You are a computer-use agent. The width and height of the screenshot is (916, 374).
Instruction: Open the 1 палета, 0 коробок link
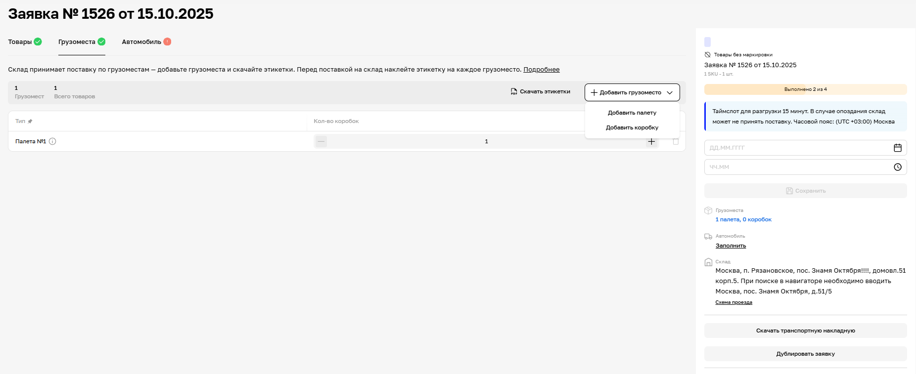(x=743, y=219)
